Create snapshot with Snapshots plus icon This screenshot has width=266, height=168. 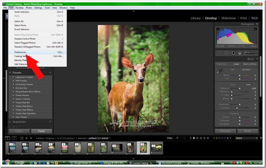50,122
